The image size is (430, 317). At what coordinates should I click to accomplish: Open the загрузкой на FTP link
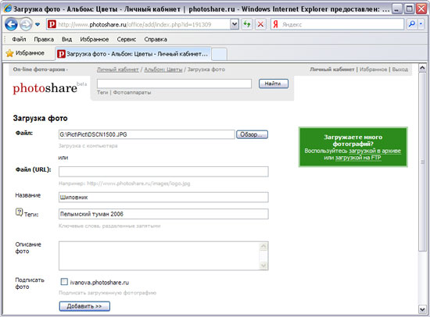(x=358, y=158)
